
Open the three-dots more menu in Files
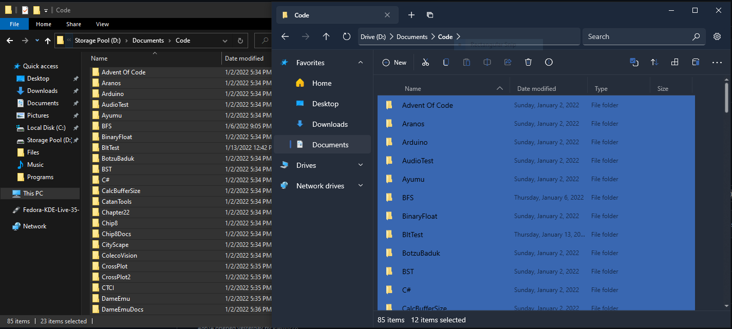[717, 63]
